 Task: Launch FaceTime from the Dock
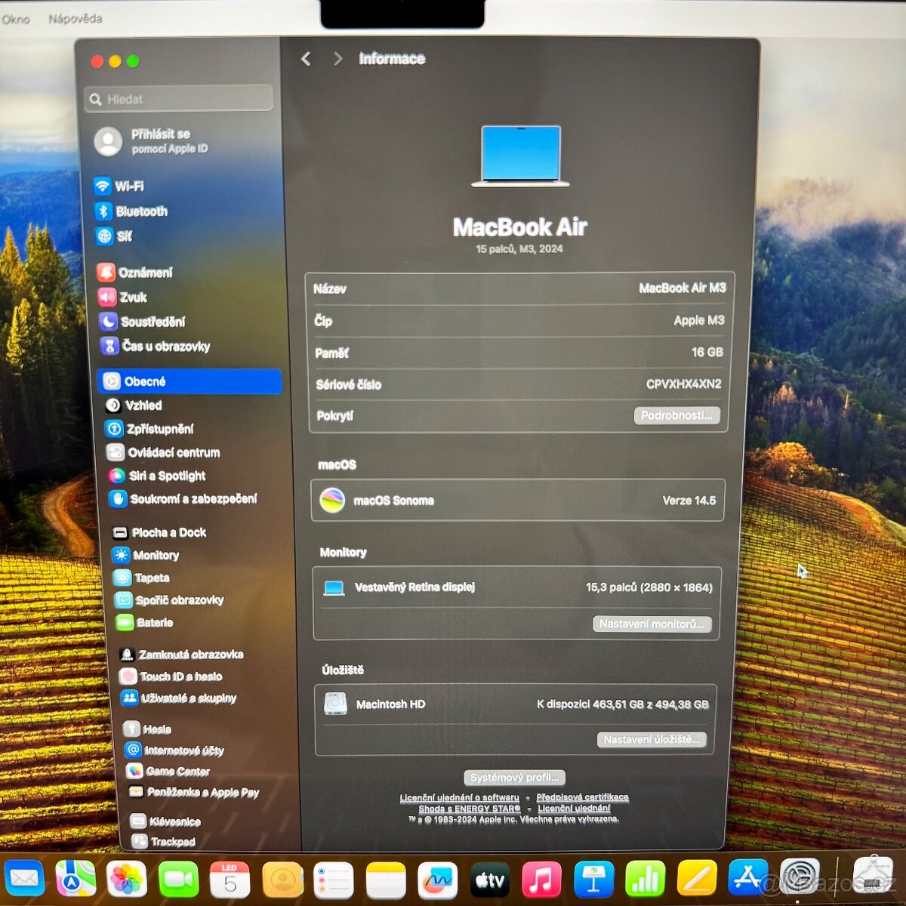180,878
